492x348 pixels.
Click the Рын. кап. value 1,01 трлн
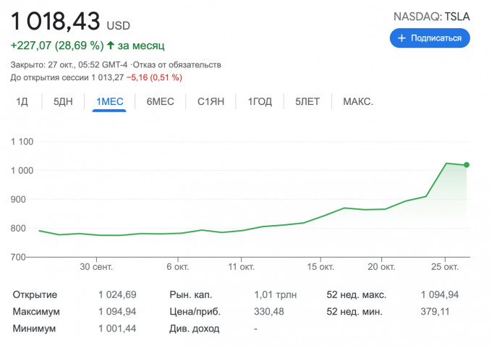(x=275, y=294)
